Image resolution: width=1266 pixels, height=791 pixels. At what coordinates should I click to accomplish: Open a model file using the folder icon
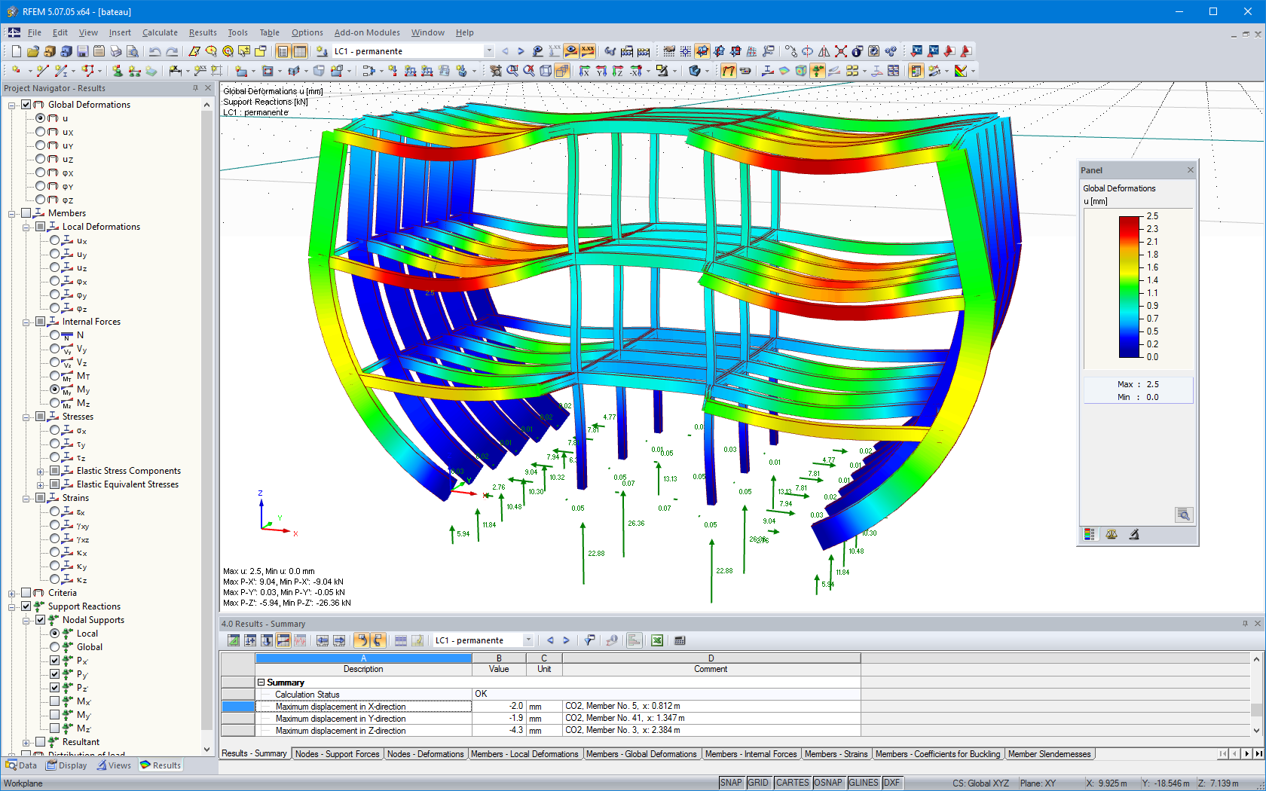click(x=33, y=51)
